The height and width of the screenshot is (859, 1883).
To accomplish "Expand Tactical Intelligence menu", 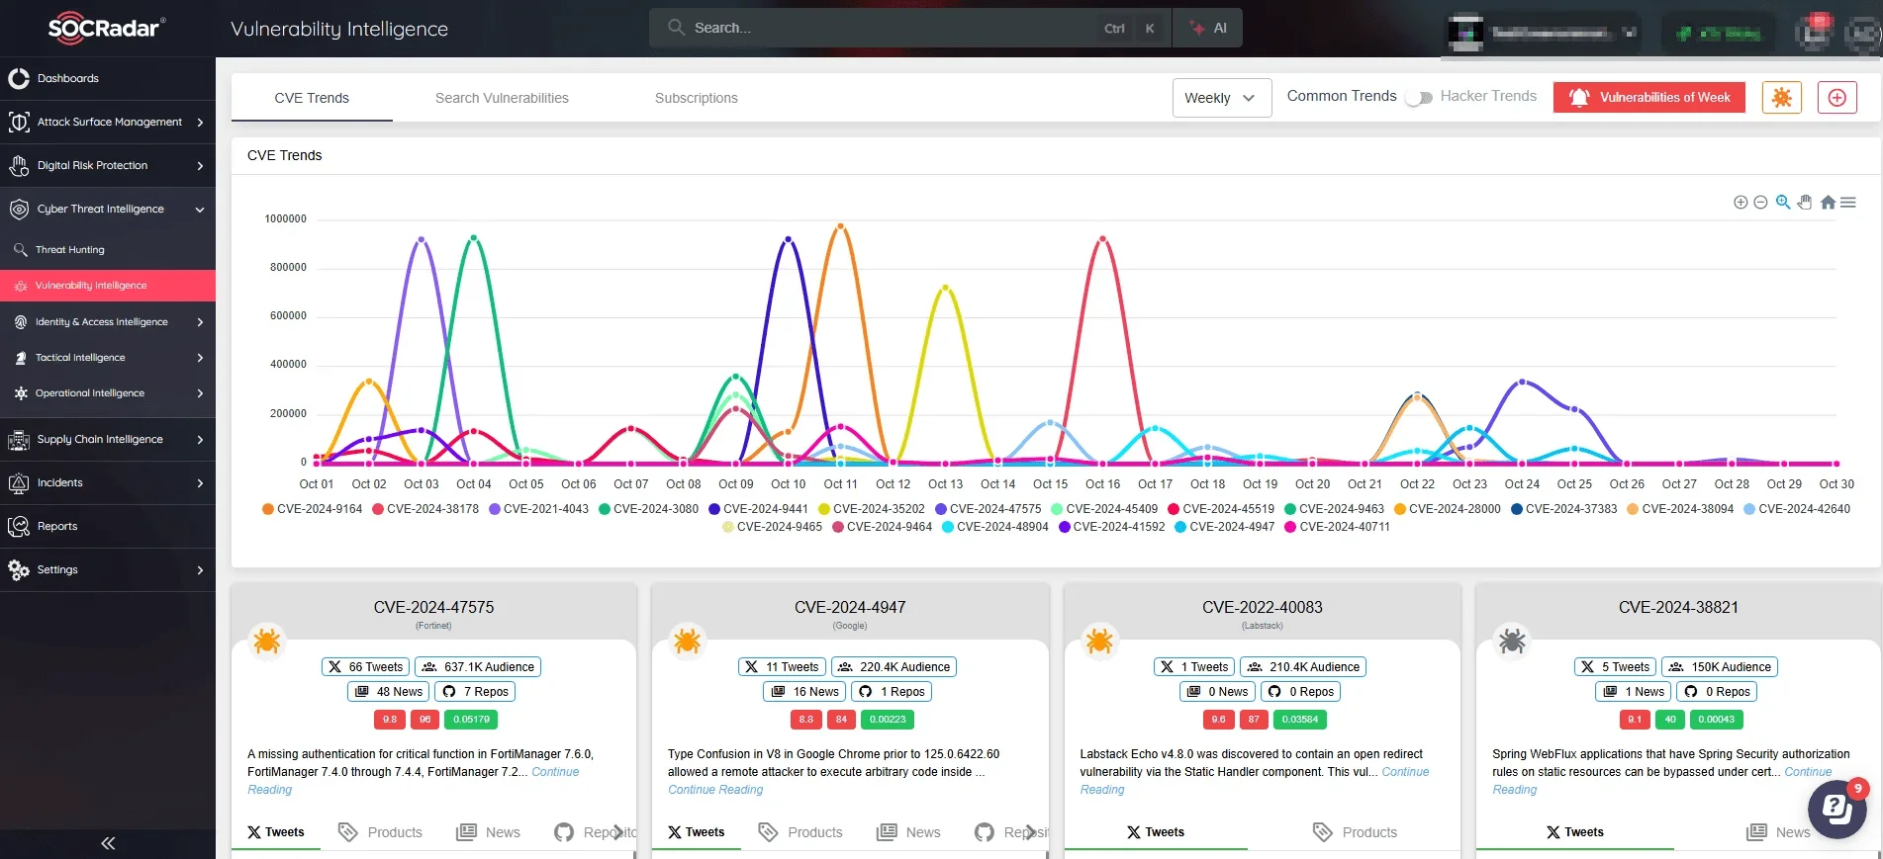I will click(x=107, y=357).
